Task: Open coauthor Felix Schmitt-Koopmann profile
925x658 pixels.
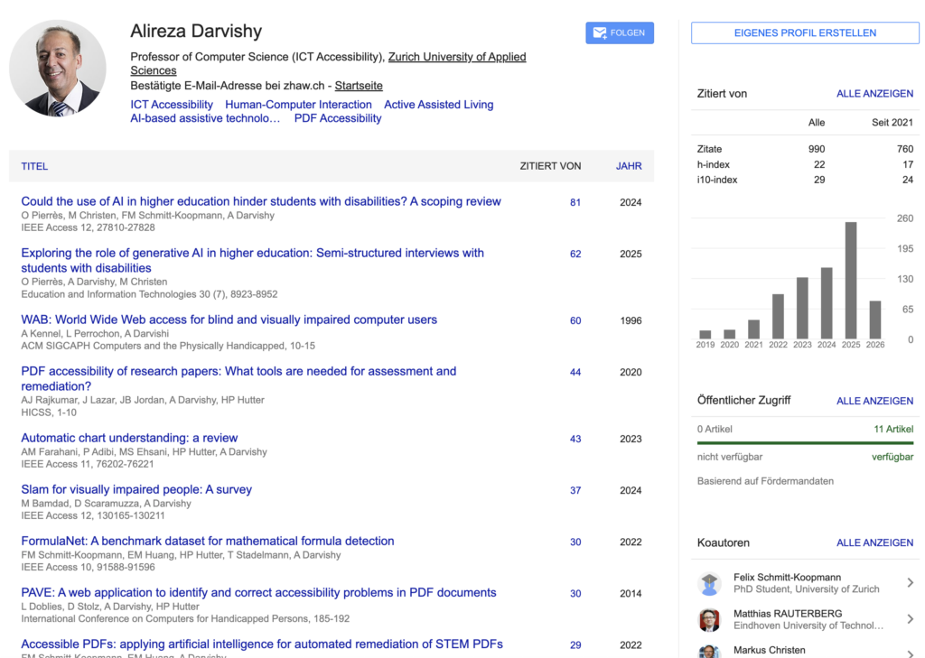Action: coord(787,578)
